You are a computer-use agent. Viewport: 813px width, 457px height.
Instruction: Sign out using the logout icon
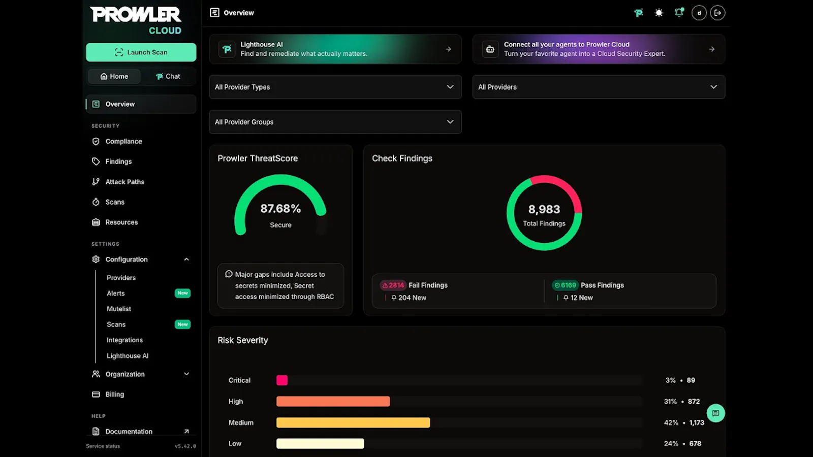coord(717,13)
